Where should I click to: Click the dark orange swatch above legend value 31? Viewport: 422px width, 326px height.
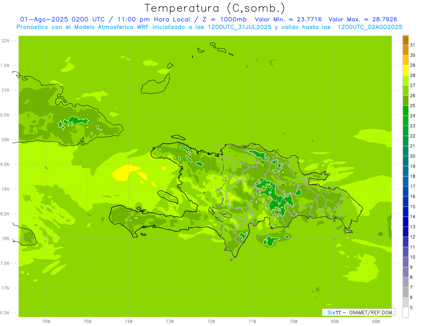(405, 40)
